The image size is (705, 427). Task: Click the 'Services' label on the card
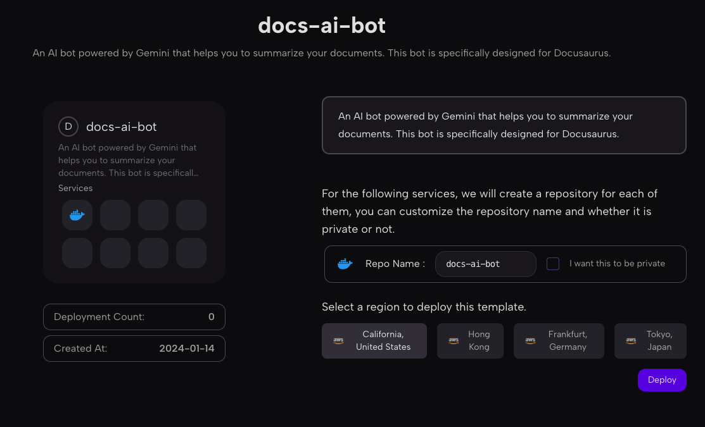tap(75, 188)
